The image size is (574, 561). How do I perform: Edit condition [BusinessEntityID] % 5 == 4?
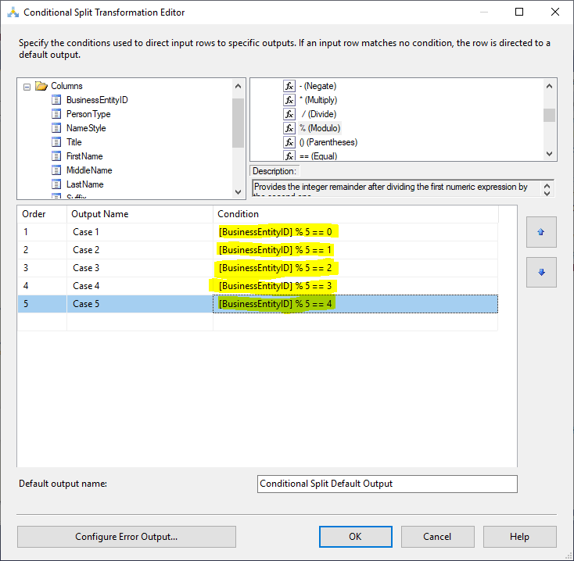click(356, 303)
